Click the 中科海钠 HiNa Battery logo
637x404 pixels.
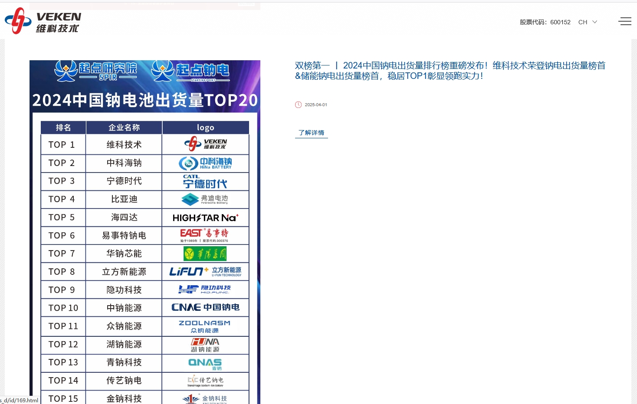coord(205,163)
